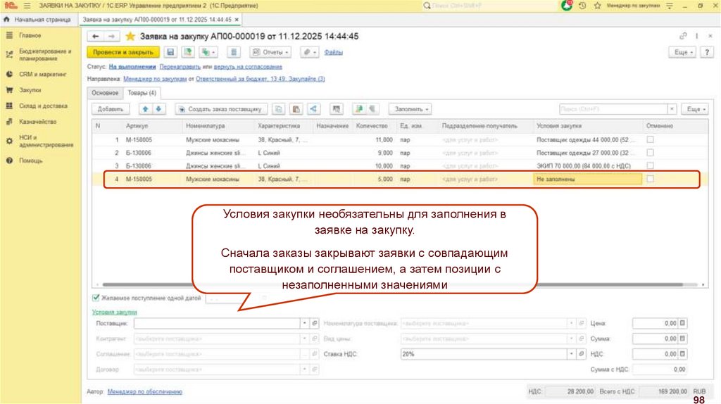Check the Отменено box in the first row
Viewport: 721px width, 404px height.
[650, 140]
